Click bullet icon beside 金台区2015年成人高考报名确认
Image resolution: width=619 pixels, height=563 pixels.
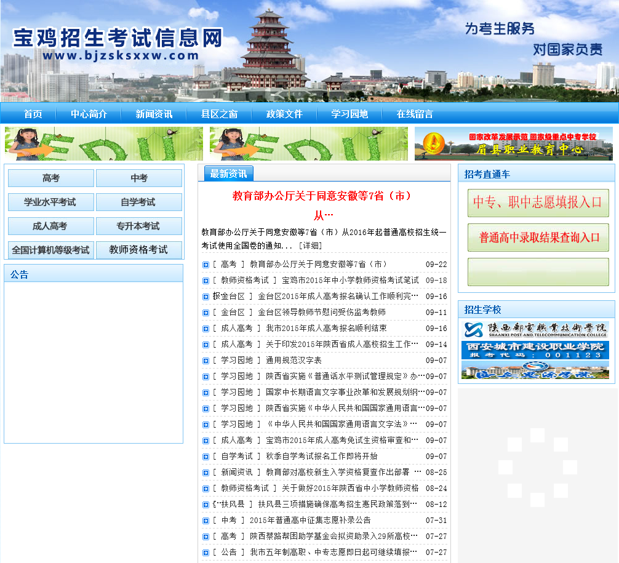click(206, 297)
